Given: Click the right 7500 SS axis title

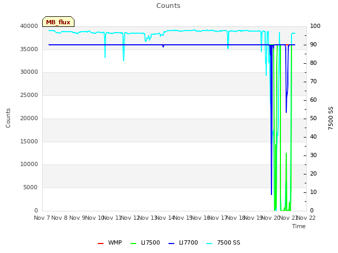Looking at the screenshot, I should [331, 118].
